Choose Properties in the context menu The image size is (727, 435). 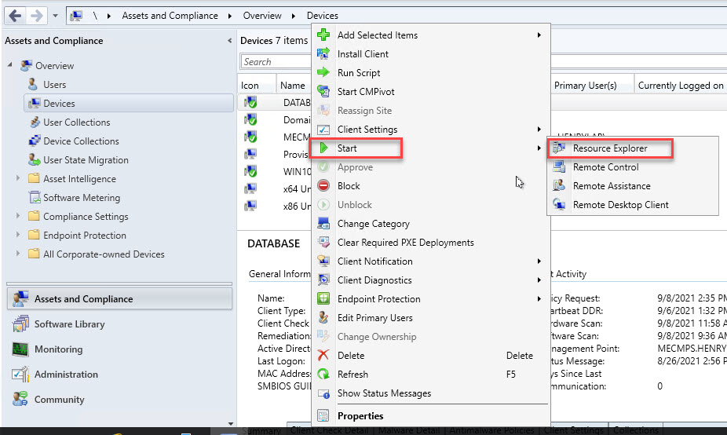360,416
